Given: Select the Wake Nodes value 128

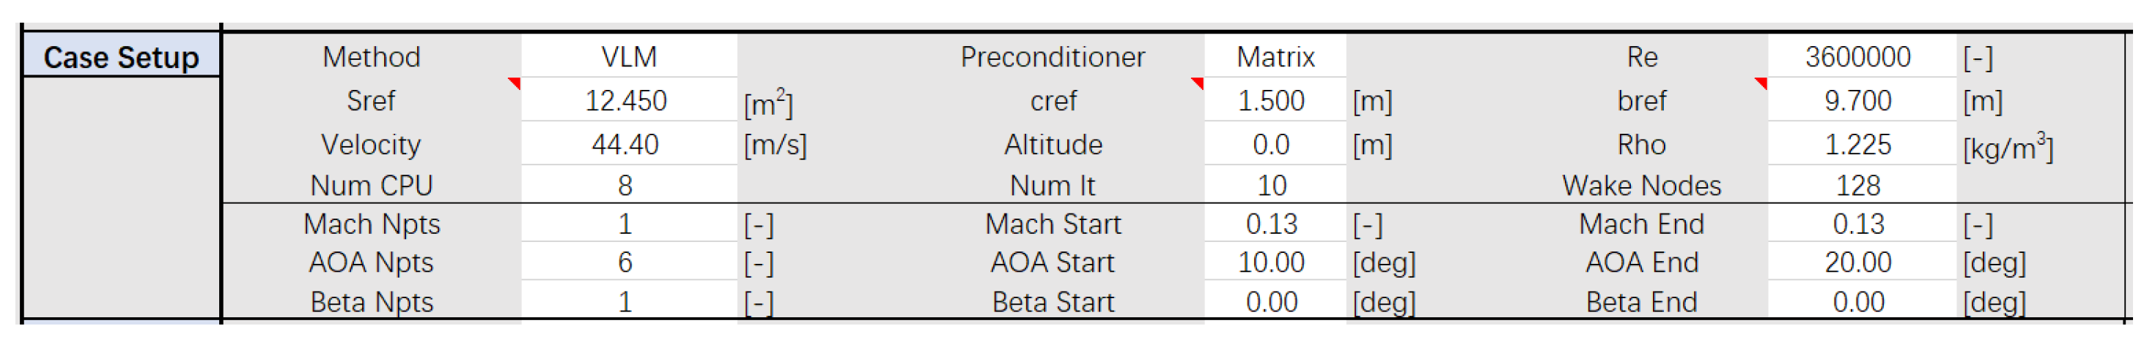Looking at the screenshot, I should 1857,185.
